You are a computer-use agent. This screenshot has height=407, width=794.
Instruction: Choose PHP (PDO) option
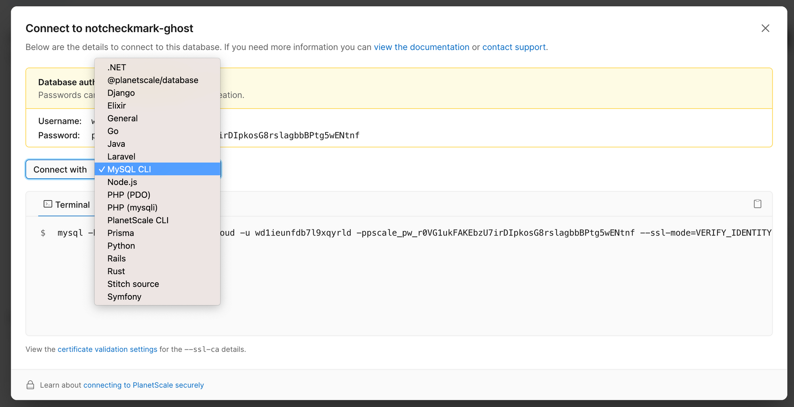pos(129,195)
